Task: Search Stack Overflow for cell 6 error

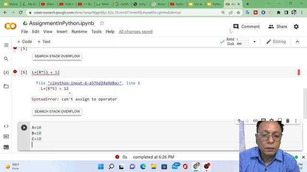Action: pyautogui.click(x=57, y=111)
